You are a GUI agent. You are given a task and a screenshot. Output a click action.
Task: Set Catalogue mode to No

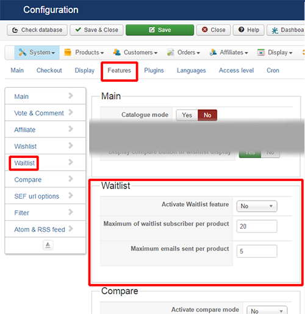(x=207, y=115)
